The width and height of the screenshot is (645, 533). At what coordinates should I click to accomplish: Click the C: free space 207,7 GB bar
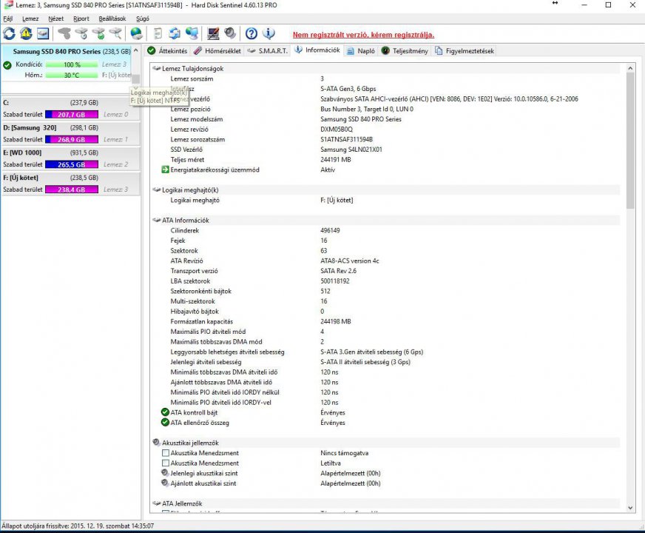click(x=72, y=115)
